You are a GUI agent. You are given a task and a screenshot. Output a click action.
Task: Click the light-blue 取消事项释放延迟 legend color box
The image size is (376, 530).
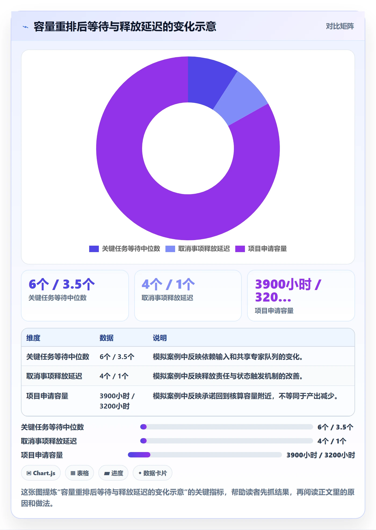click(170, 249)
